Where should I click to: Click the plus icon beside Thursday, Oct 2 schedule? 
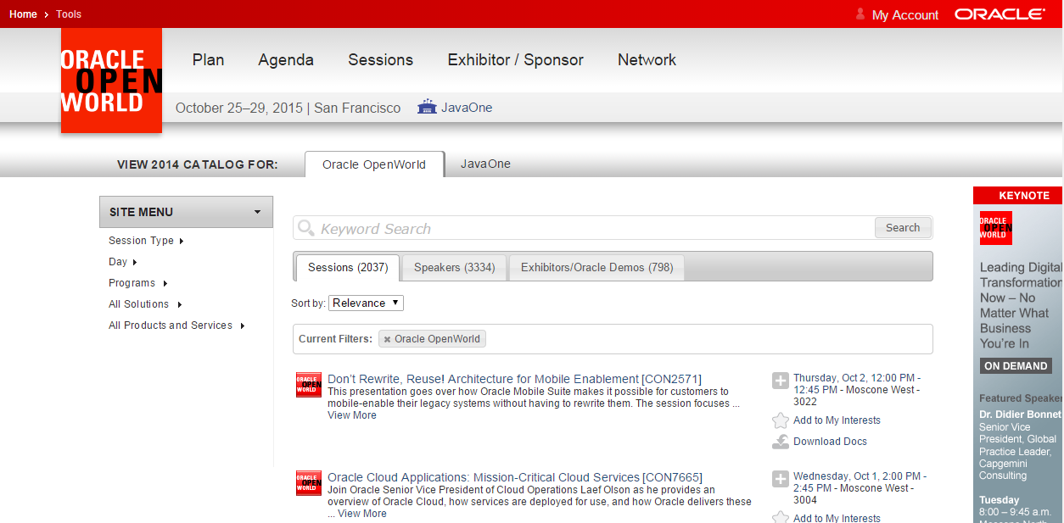pyautogui.click(x=781, y=381)
